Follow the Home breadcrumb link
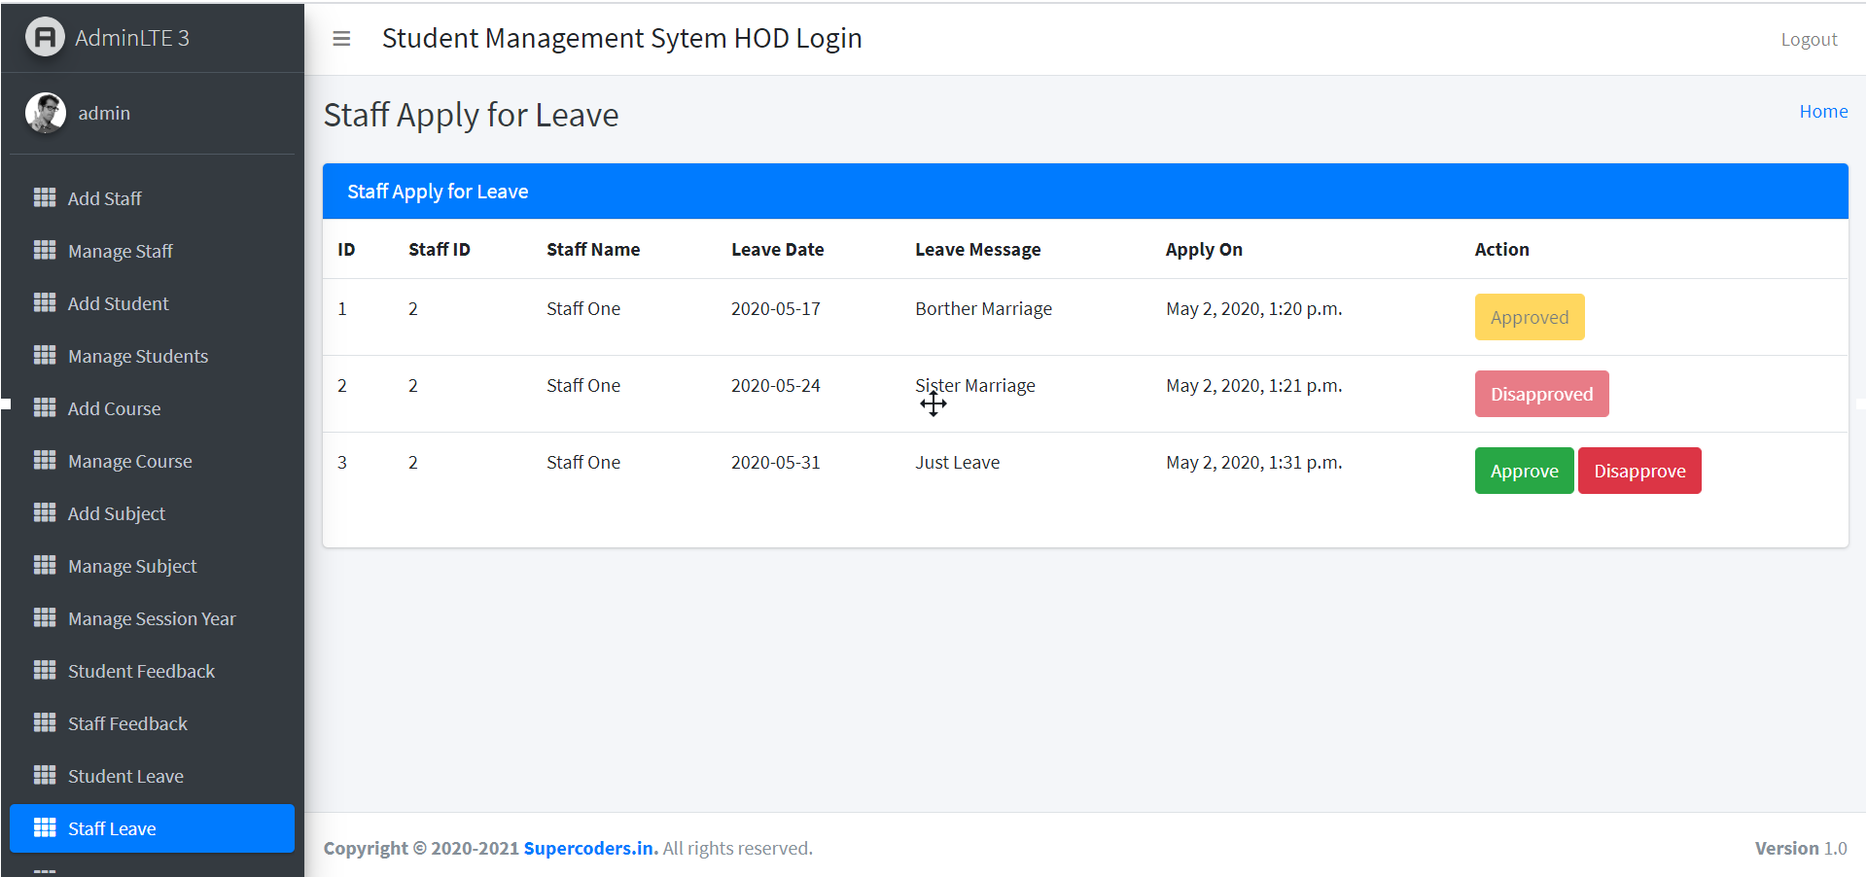This screenshot has height=877, width=1867. pyautogui.click(x=1823, y=112)
